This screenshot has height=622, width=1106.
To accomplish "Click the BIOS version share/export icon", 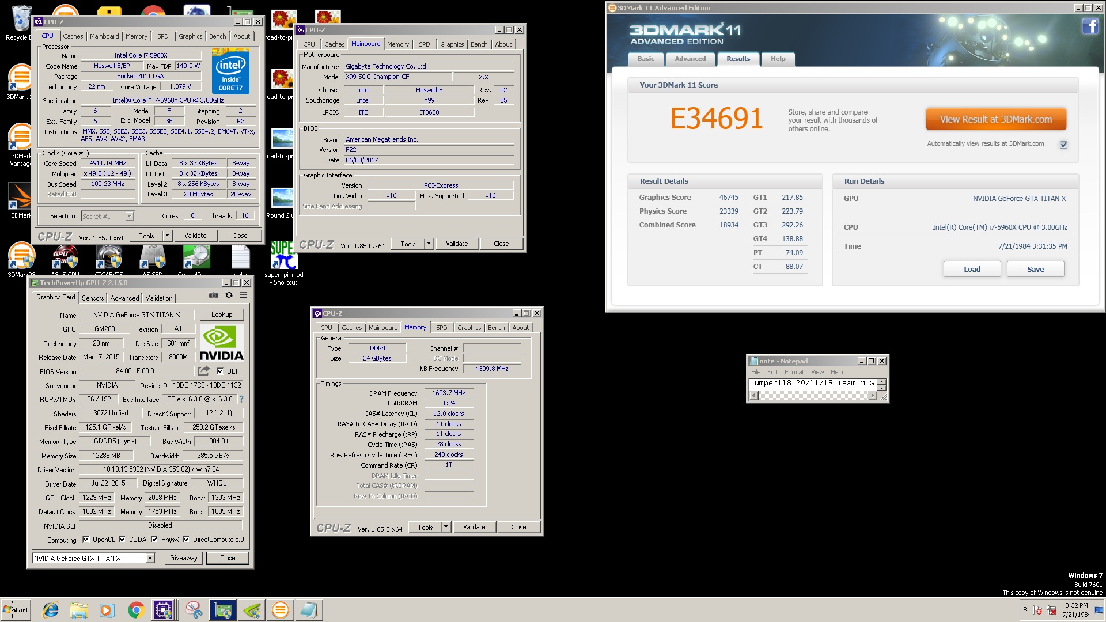I will click(x=203, y=371).
